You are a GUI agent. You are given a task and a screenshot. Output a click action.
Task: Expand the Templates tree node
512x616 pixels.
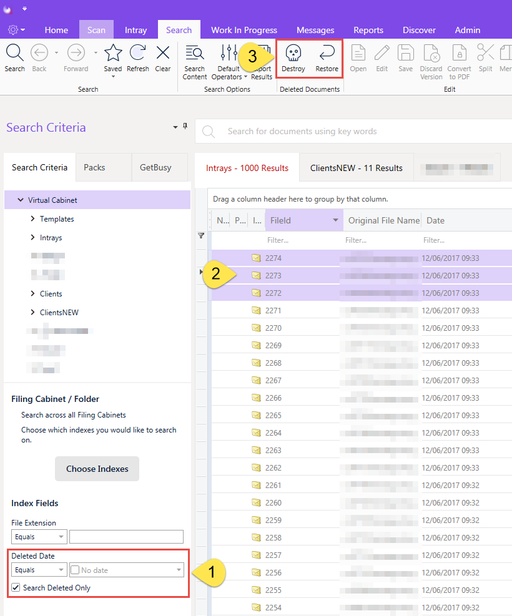click(x=32, y=219)
